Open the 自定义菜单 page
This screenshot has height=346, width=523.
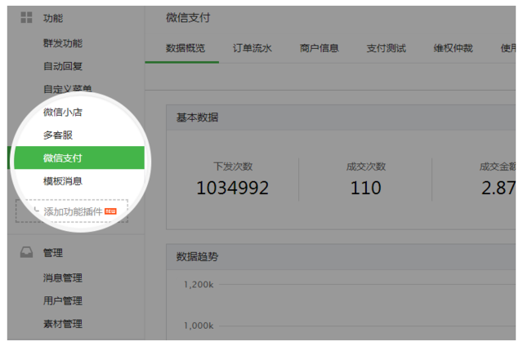pos(63,88)
